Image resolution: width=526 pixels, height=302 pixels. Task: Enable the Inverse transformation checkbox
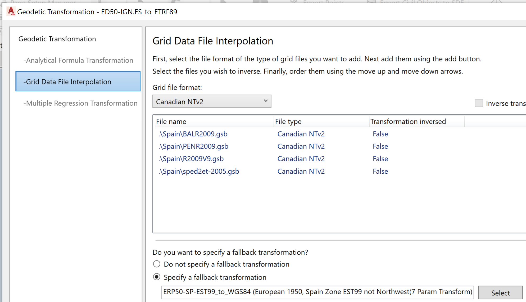click(x=479, y=103)
